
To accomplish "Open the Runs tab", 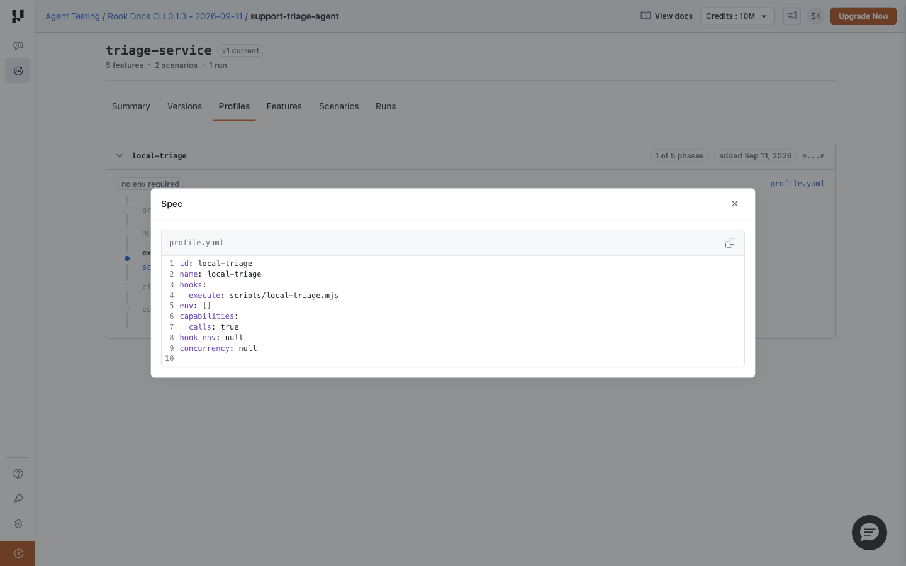I will click(386, 106).
